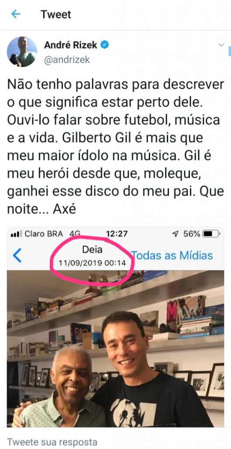
Task: Open the @andrizek handle
Action: pyautogui.click(x=67, y=60)
